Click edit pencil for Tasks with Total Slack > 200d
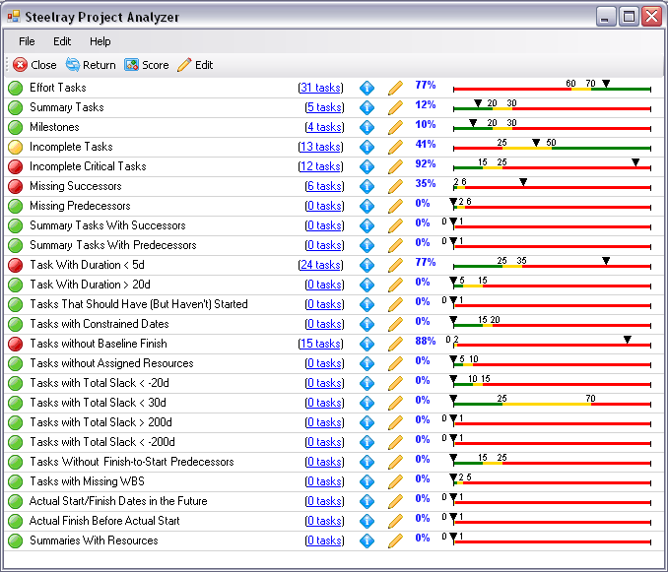Viewport: 668px width, 572px height. pyautogui.click(x=395, y=422)
